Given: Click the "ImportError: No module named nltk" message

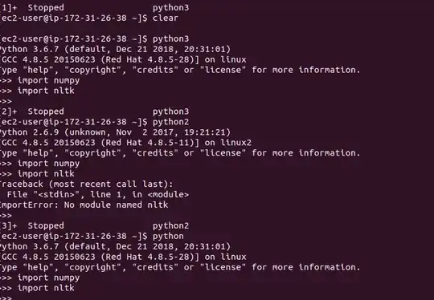Looking at the screenshot, I should [x=84, y=205].
